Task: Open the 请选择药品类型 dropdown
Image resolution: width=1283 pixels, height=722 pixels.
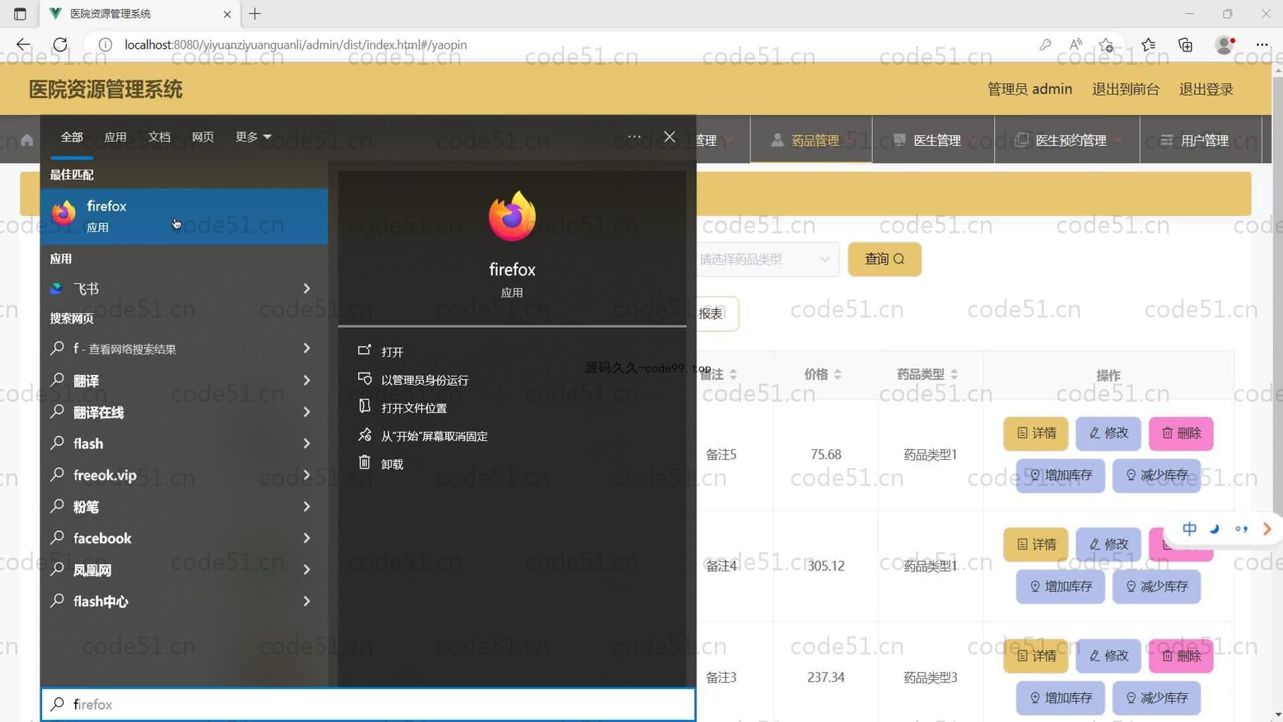Action: (767, 259)
